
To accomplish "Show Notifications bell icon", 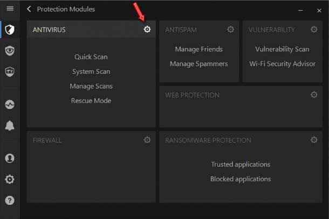I will 10,126.
